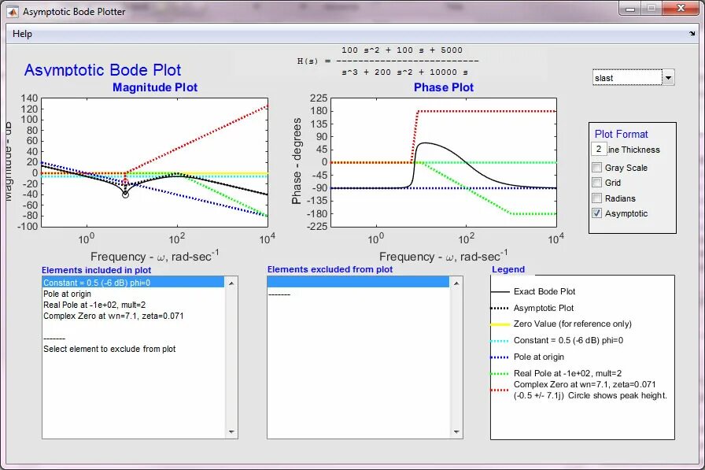The width and height of the screenshot is (705, 470).
Task: Click the H(s) transfer function text
Action: point(388,61)
